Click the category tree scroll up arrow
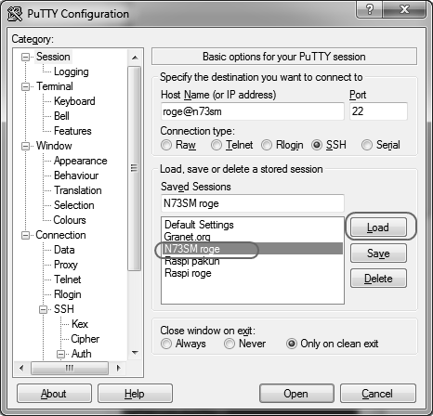The height and width of the screenshot is (416, 433). (x=135, y=58)
